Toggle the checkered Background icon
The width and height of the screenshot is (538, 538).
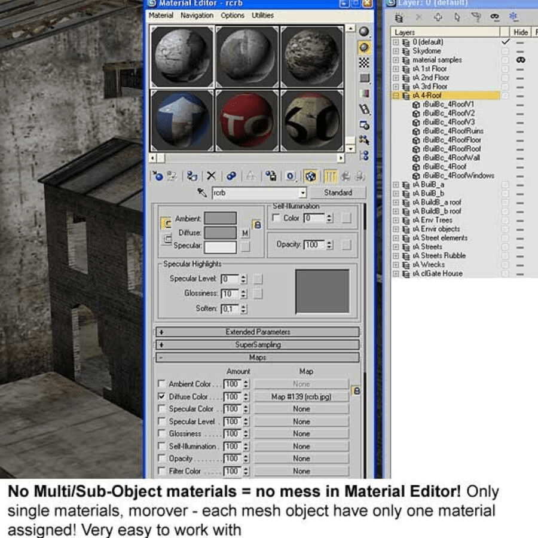364,63
